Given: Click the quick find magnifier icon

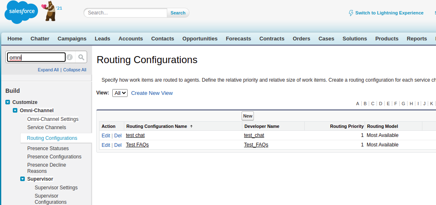Looking at the screenshot, I should (81, 57).
